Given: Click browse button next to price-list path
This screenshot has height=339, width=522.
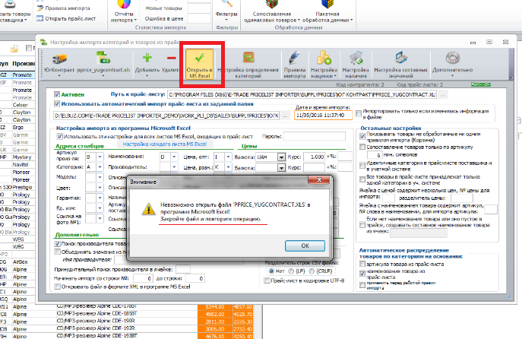Looking at the screenshot, I should pos(442,95).
